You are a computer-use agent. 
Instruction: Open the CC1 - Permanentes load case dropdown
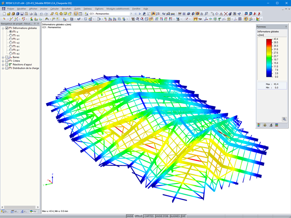coord(131,14)
